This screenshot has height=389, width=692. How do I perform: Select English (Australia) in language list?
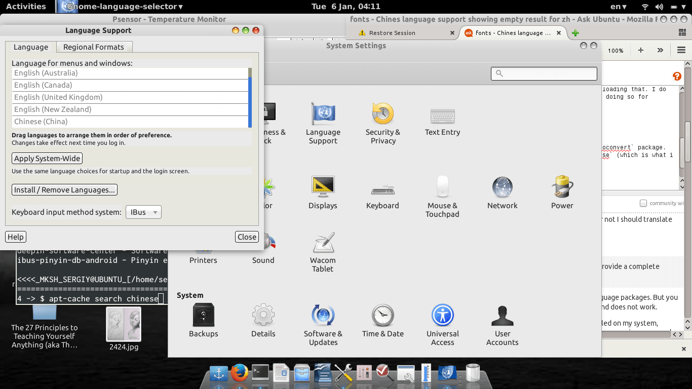[x=130, y=73]
